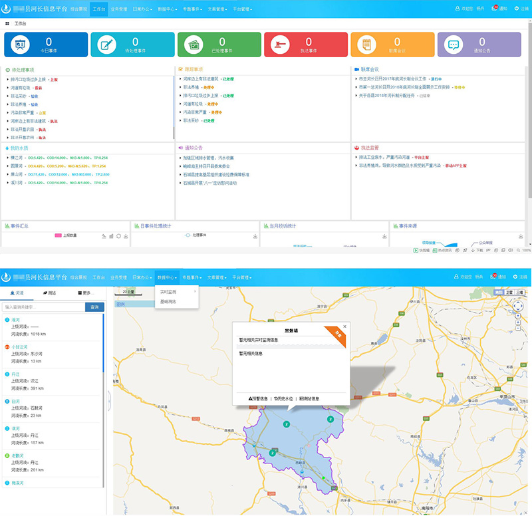Download the 日事件处理统计 chart
This screenshot has width=532, height=516.
click(255, 236)
